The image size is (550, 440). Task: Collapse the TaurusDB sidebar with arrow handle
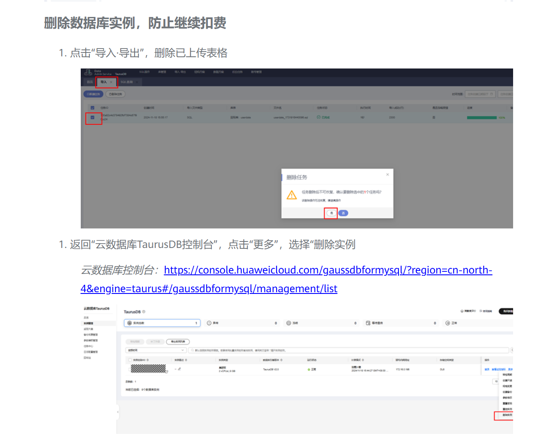point(118,412)
